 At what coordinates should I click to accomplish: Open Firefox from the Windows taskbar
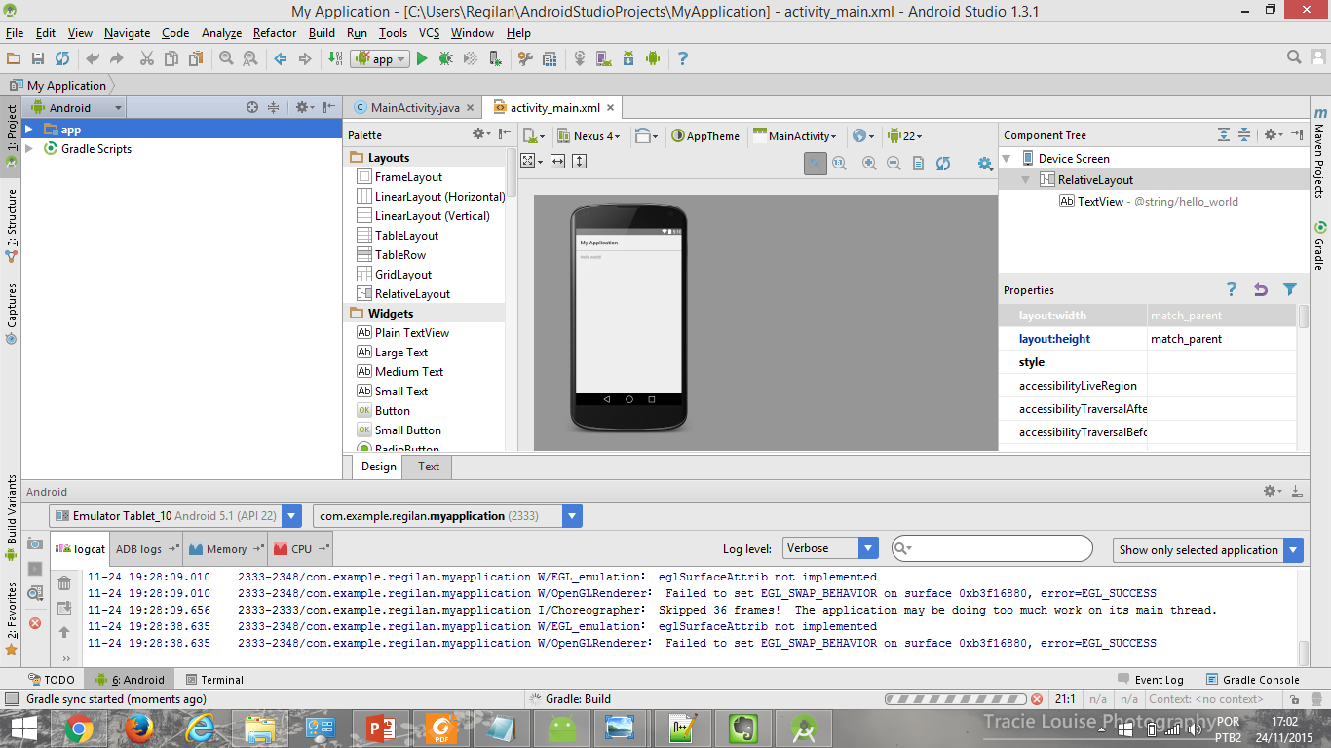[139, 727]
